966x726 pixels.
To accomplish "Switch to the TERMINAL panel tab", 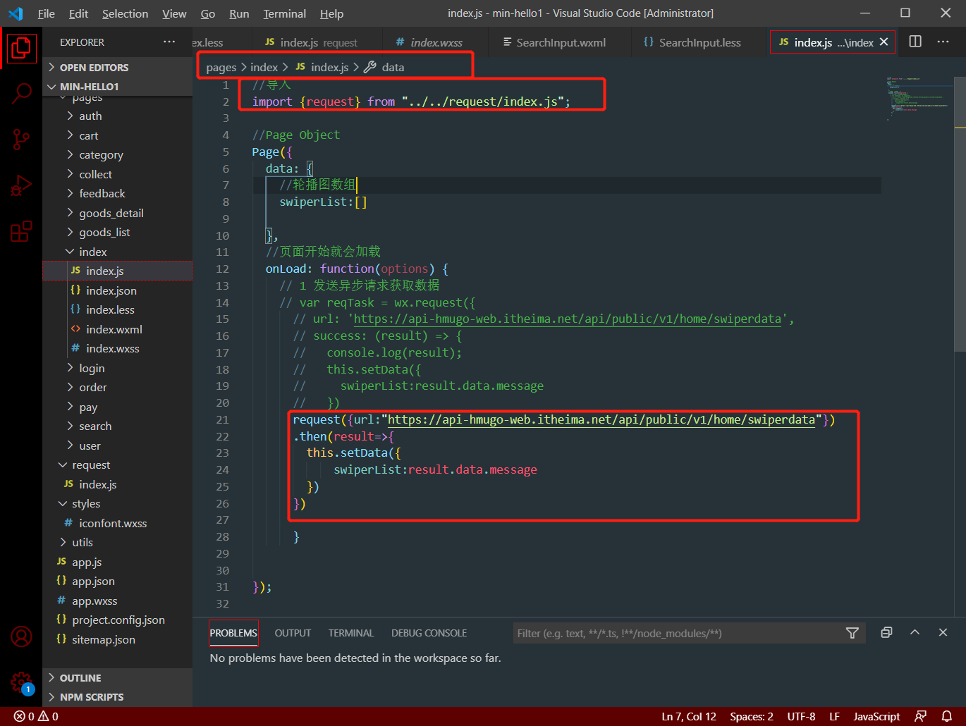I will [351, 633].
